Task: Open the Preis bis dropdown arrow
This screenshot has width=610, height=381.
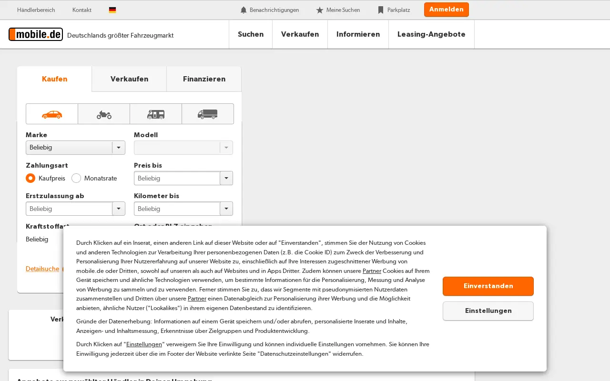Action: pos(226,178)
